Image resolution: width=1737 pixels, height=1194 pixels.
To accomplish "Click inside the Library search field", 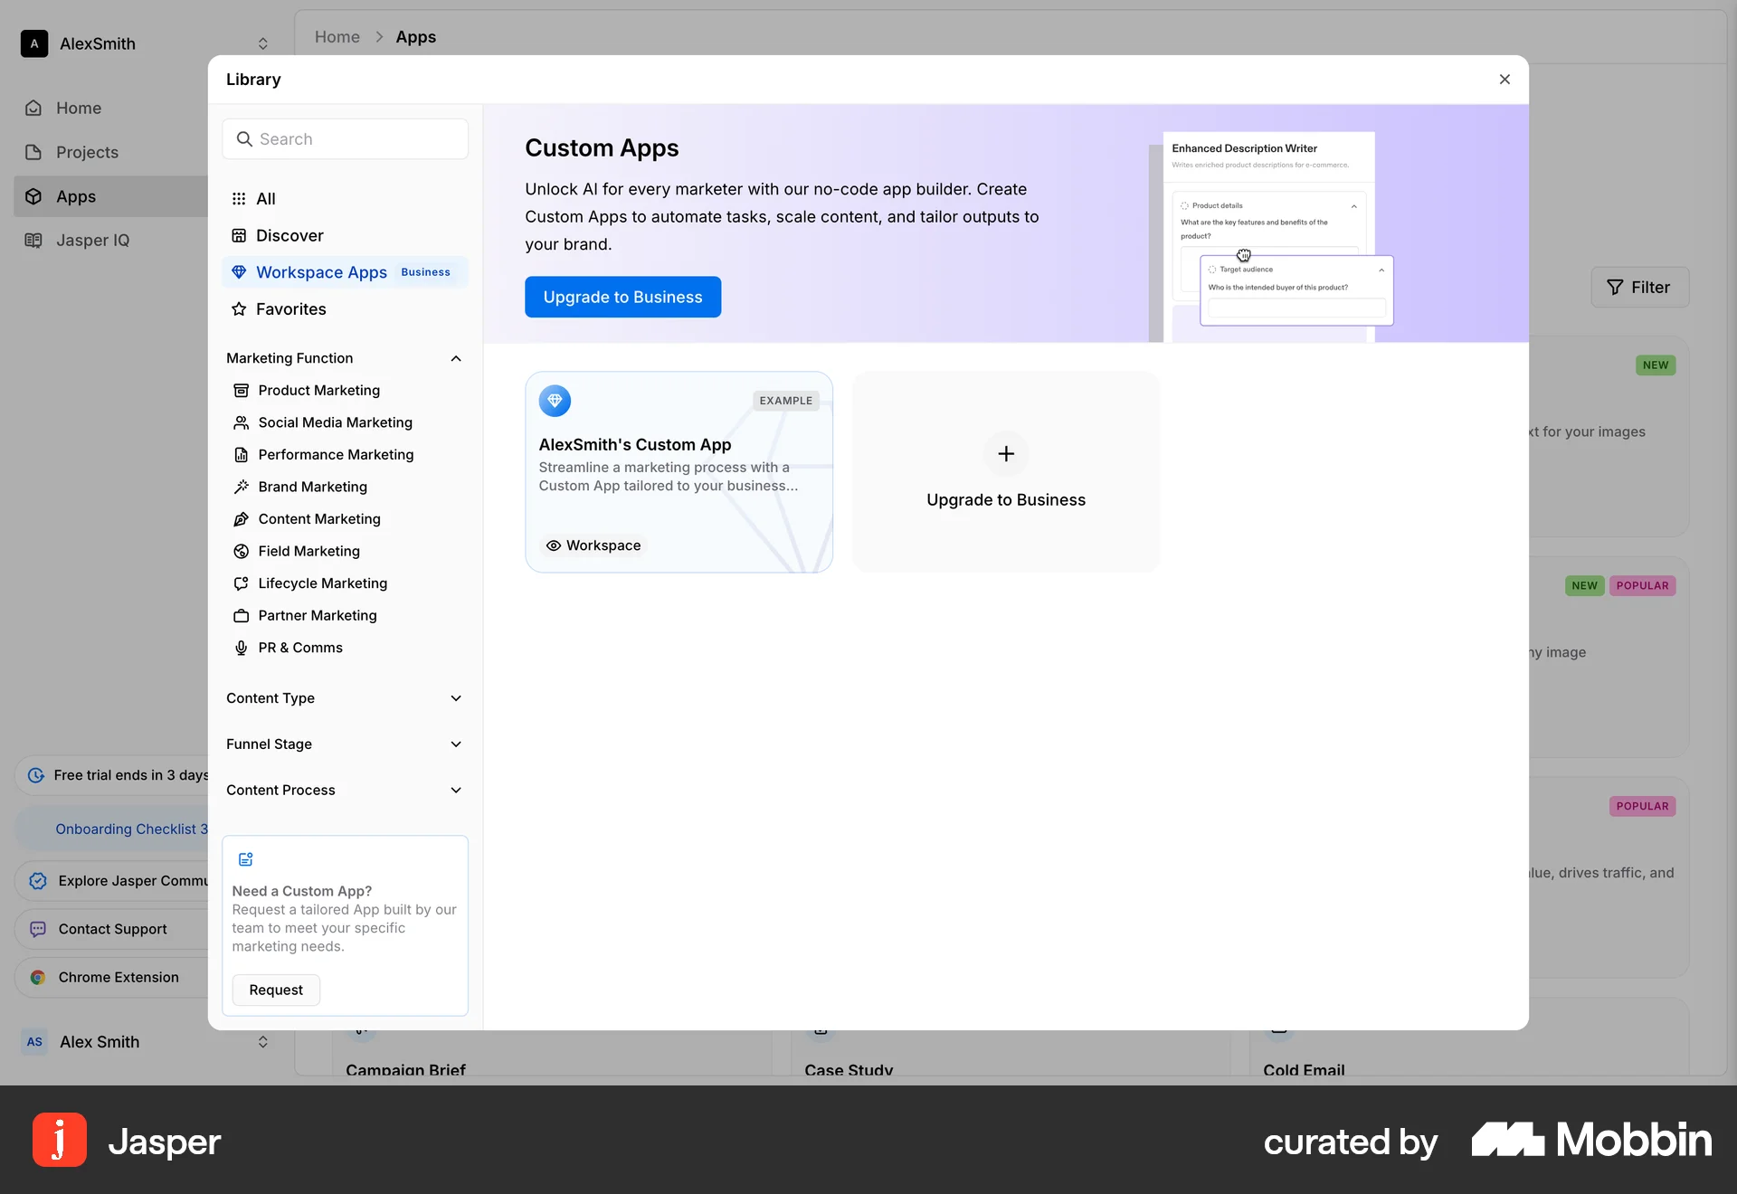I will point(345,138).
